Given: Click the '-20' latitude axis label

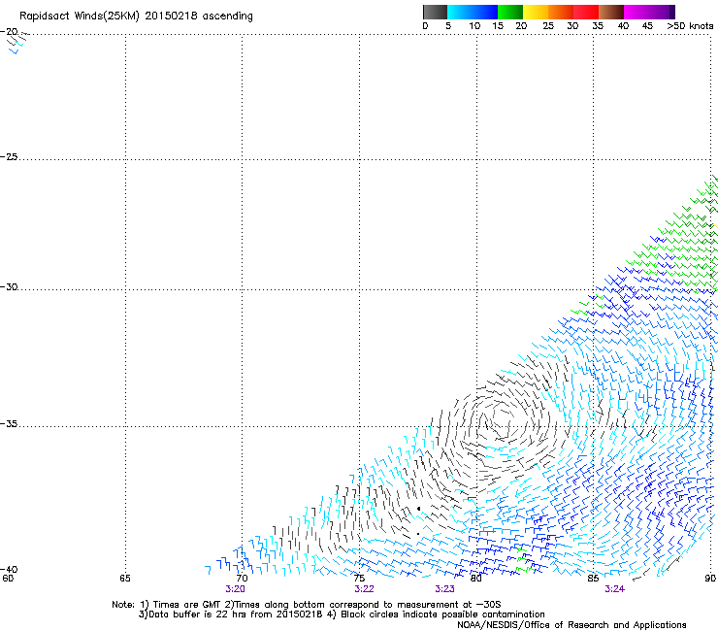Looking at the screenshot, I should 9,32.
